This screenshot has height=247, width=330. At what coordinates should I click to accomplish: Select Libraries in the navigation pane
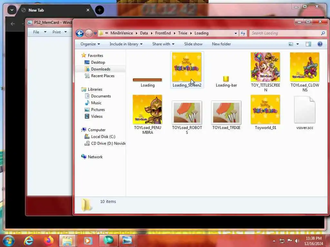click(x=95, y=89)
